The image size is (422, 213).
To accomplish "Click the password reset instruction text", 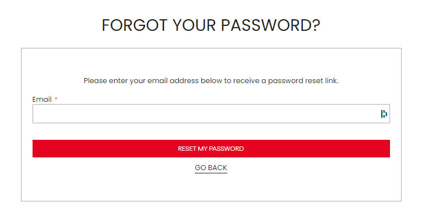I will tap(211, 80).
